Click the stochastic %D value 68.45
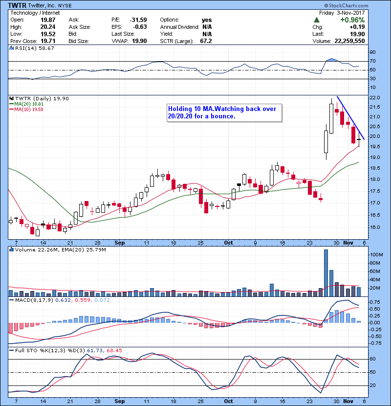This screenshot has width=391, height=406. 114,350
